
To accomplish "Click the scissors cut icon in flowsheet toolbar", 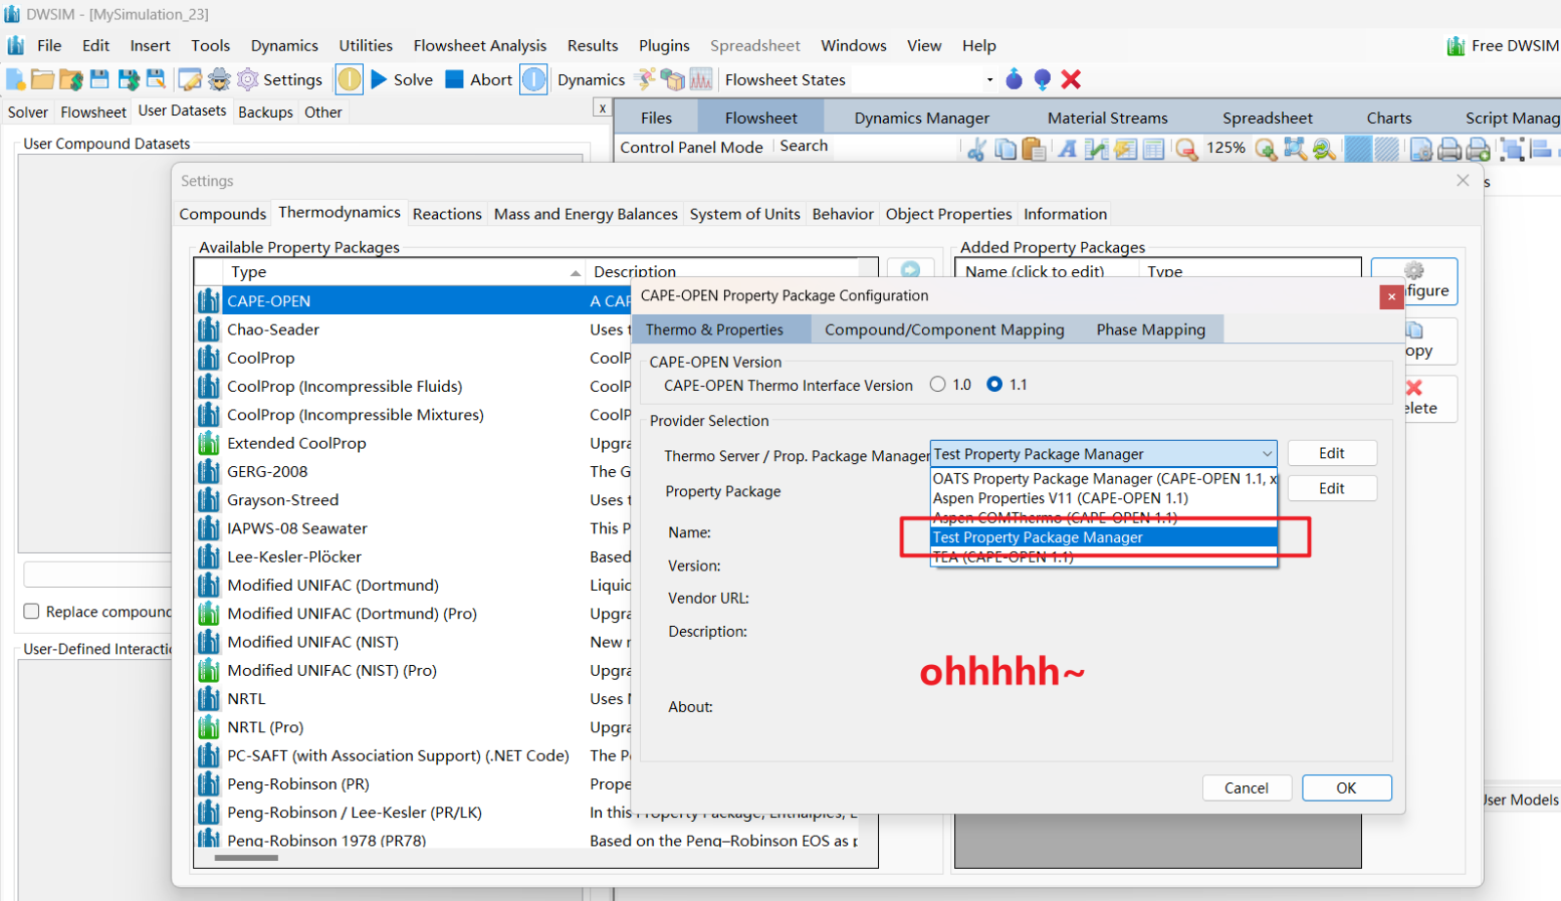I will [x=976, y=148].
